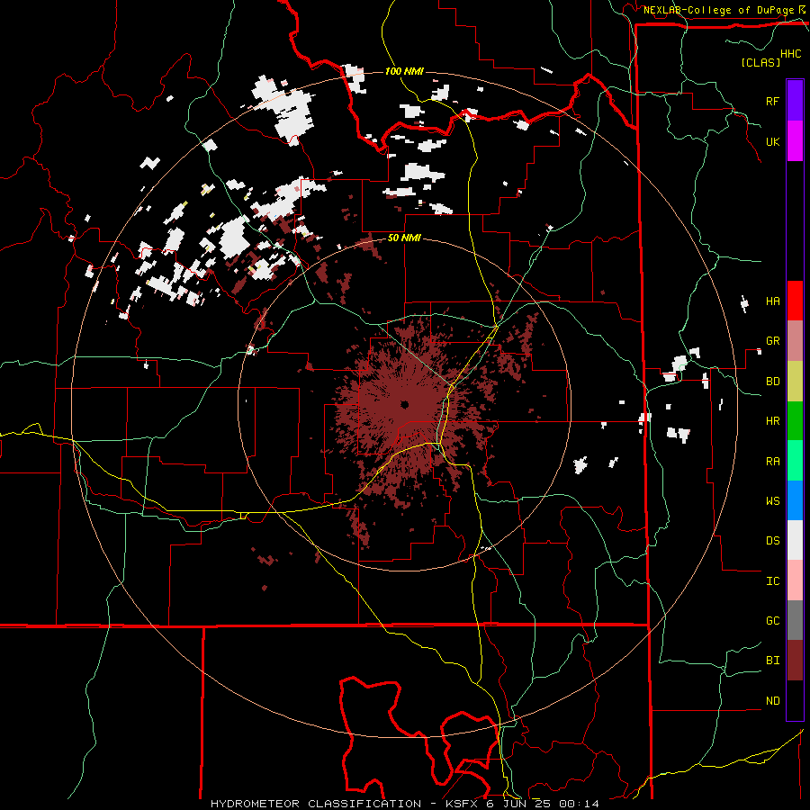Click the HA red legend color swatch
810x810 pixels.
[x=795, y=301]
